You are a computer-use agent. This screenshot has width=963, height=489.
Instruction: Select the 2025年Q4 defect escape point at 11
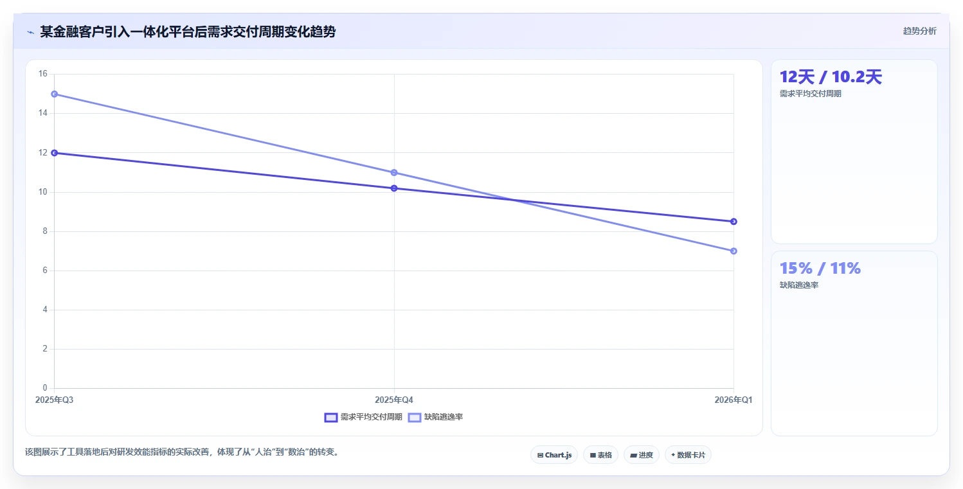[x=394, y=172]
